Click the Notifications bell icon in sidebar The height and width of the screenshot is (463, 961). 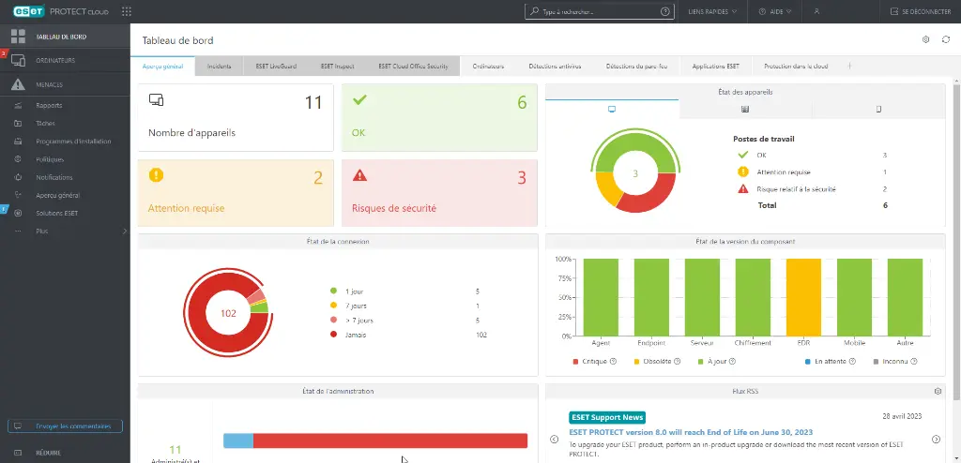[x=18, y=177]
